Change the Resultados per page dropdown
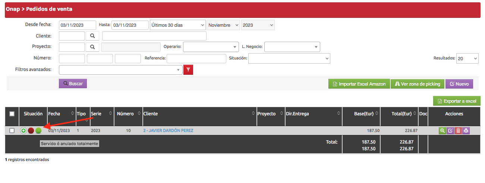Screen dimensions: 485x183 coord(467,58)
